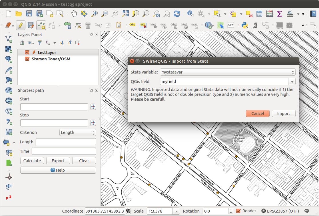Open the Scale dropdown arrow
Screen dimensions: 319x216
pyautogui.click(x=176, y=211)
